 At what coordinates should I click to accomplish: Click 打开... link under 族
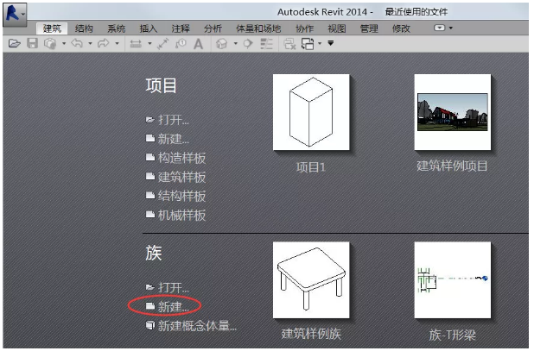coord(174,287)
